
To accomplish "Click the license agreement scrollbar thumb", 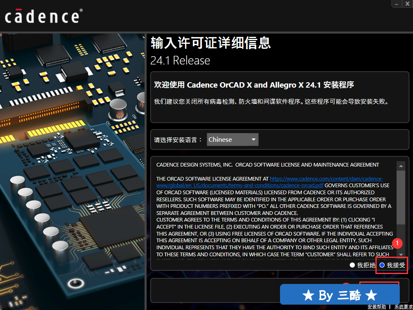I will 401,198.
